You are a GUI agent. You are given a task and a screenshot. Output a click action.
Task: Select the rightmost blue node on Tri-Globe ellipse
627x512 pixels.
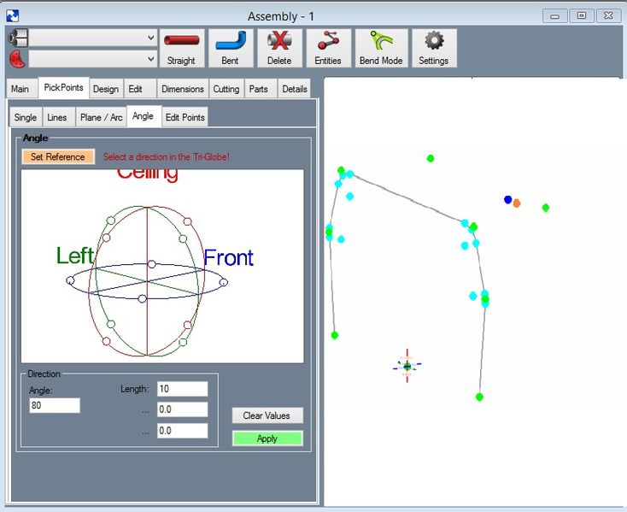(224, 282)
